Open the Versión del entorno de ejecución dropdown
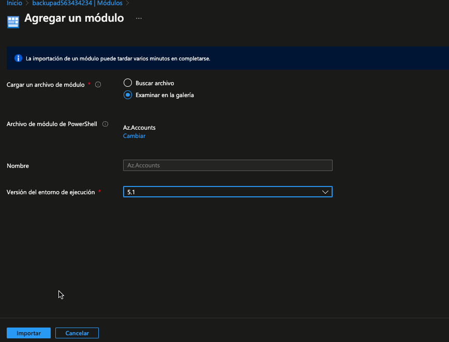The image size is (449, 342). click(x=228, y=192)
